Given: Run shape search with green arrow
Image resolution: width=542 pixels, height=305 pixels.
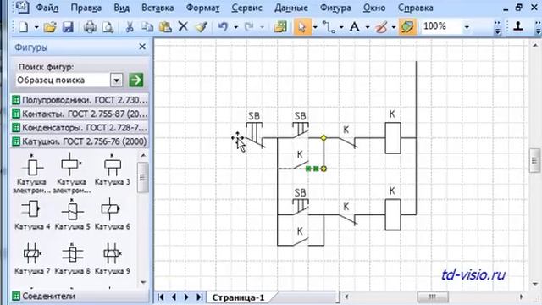Looking at the screenshot, I should tap(136, 80).
